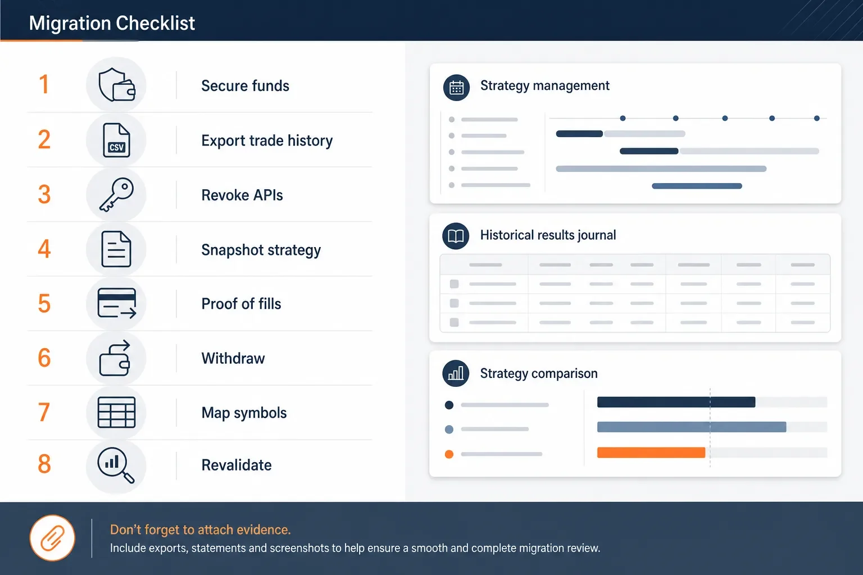Click the document icon for Snapshot strategy
Viewport: 863px width, 575px height.
pos(116,249)
